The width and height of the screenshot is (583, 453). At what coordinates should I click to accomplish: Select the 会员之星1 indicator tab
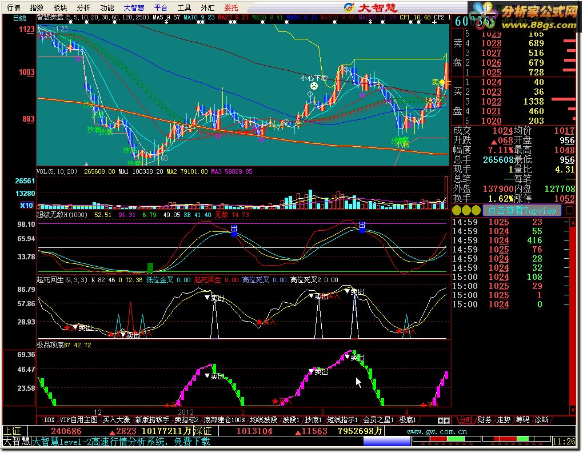[378, 420]
